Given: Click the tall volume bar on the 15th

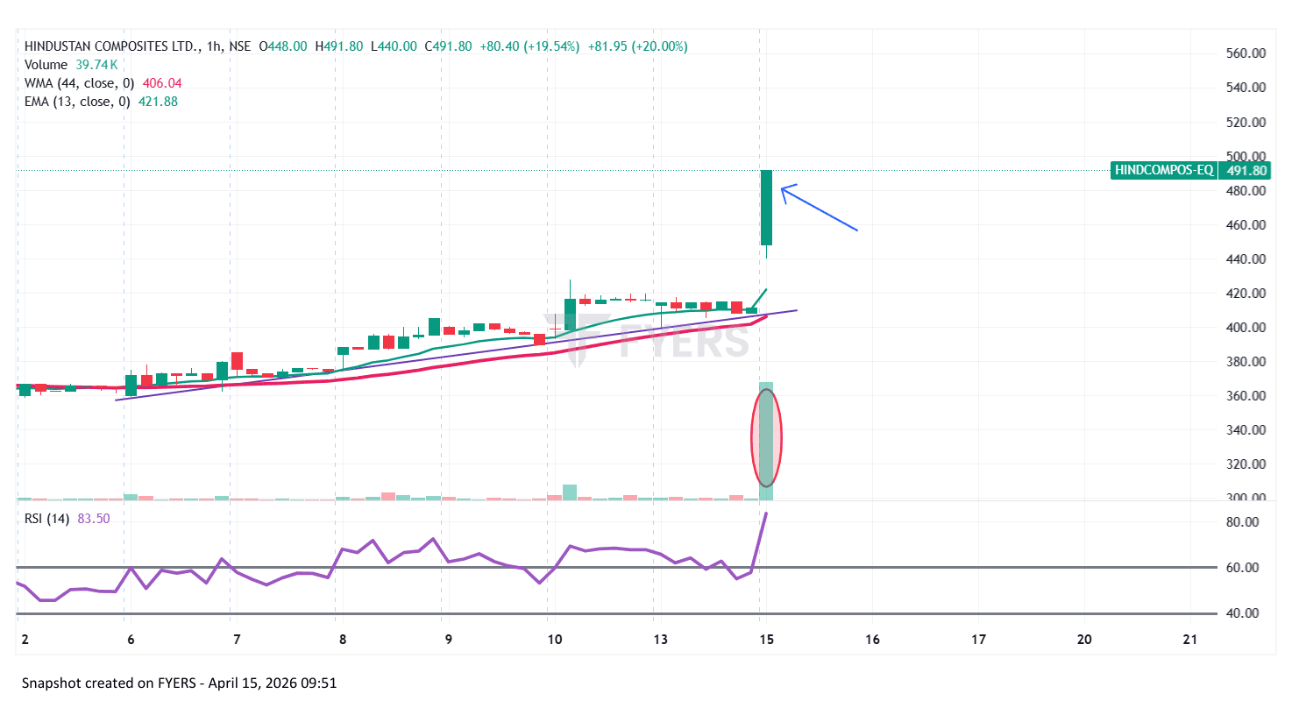Looking at the screenshot, I should pos(766,441).
